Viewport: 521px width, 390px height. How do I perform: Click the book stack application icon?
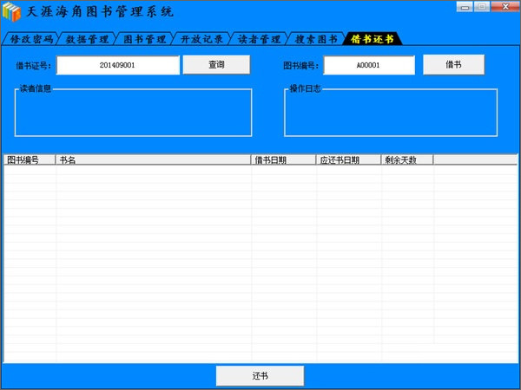click(x=11, y=12)
